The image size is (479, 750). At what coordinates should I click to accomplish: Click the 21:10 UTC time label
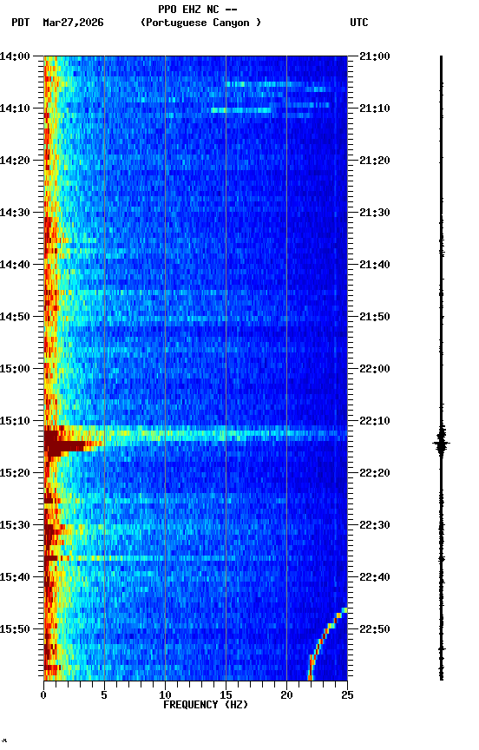(375, 109)
